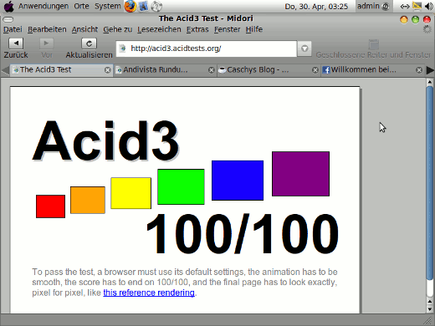Open the System panel menu
The width and height of the screenshot is (435, 326).
(x=108, y=6)
